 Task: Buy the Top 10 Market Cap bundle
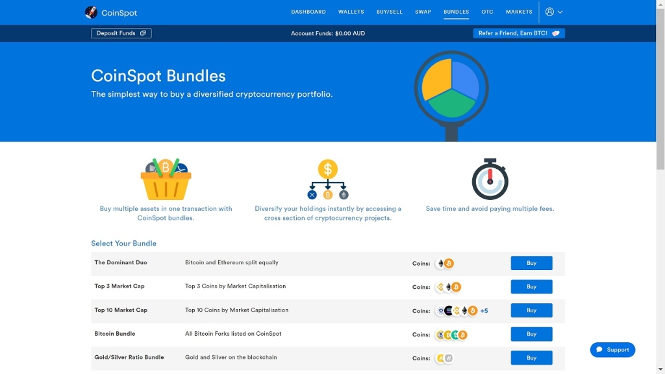pyautogui.click(x=531, y=310)
